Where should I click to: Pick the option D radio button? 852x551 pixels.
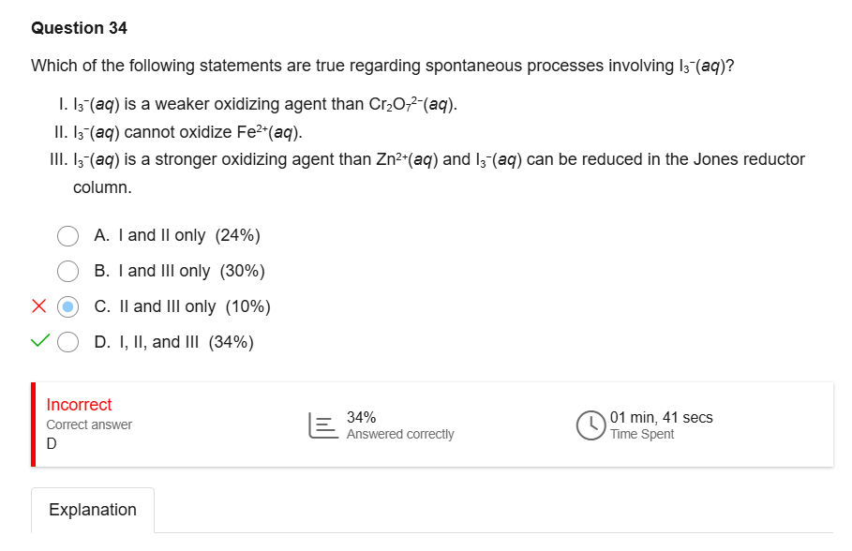(67, 342)
